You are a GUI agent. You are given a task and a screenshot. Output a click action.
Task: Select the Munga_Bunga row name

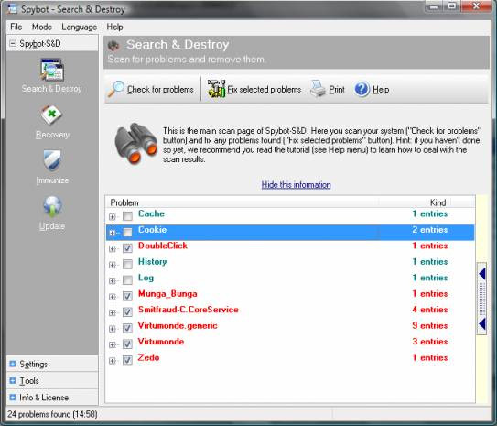(x=167, y=294)
